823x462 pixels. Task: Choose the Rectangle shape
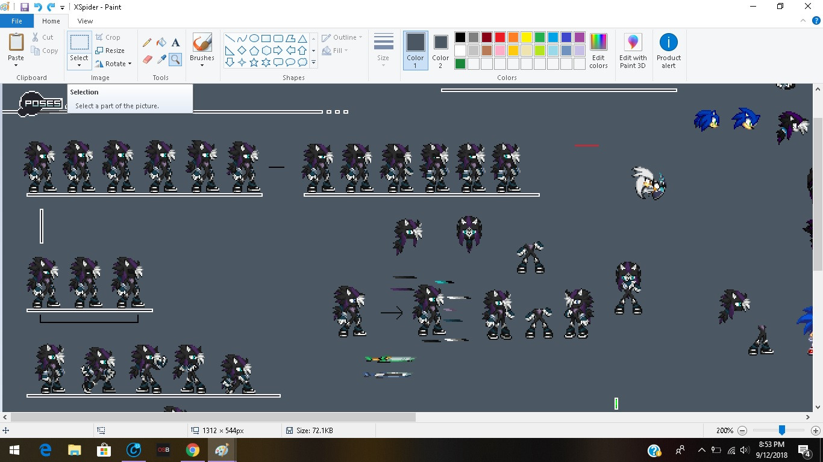266,38
